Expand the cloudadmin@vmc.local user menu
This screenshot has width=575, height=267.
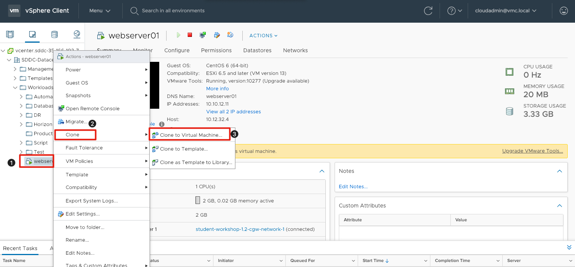tap(506, 11)
